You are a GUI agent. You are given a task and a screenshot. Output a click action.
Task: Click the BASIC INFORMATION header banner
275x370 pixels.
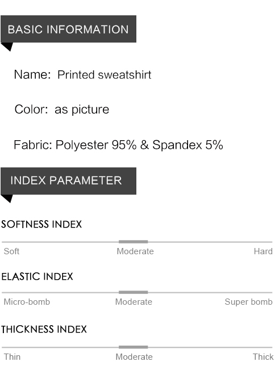[68, 29]
